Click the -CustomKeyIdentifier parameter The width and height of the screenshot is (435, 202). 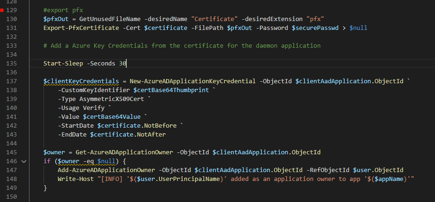click(94, 90)
